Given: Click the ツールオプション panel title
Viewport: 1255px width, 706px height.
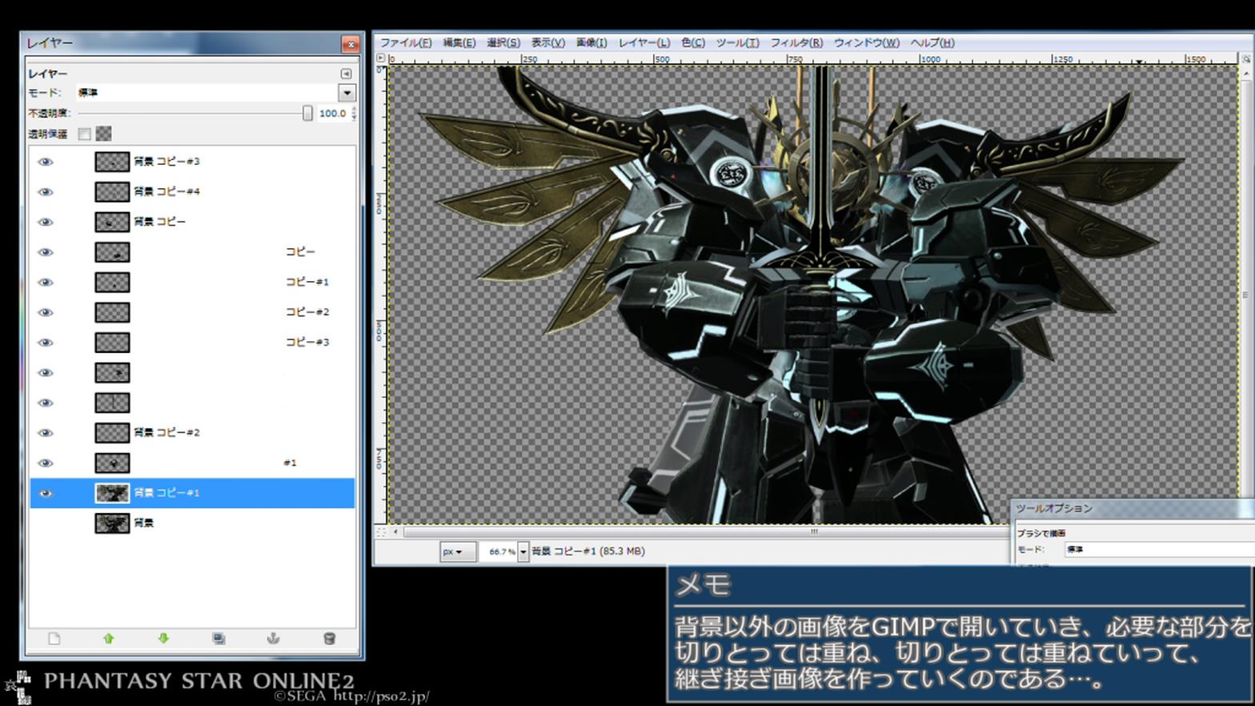Looking at the screenshot, I should point(1054,508).
